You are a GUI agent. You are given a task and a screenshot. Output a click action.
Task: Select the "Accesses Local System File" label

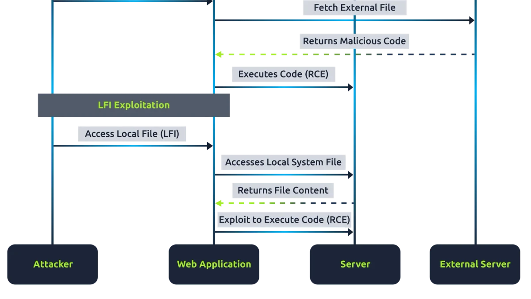[x=283, y=162]
